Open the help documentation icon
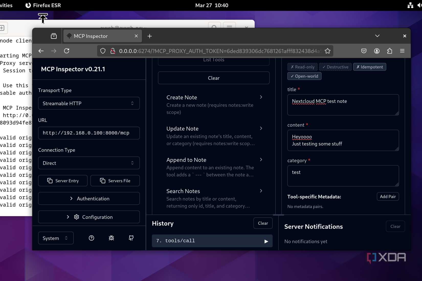This screenshot has width=422, height=281. pos(91,238)
